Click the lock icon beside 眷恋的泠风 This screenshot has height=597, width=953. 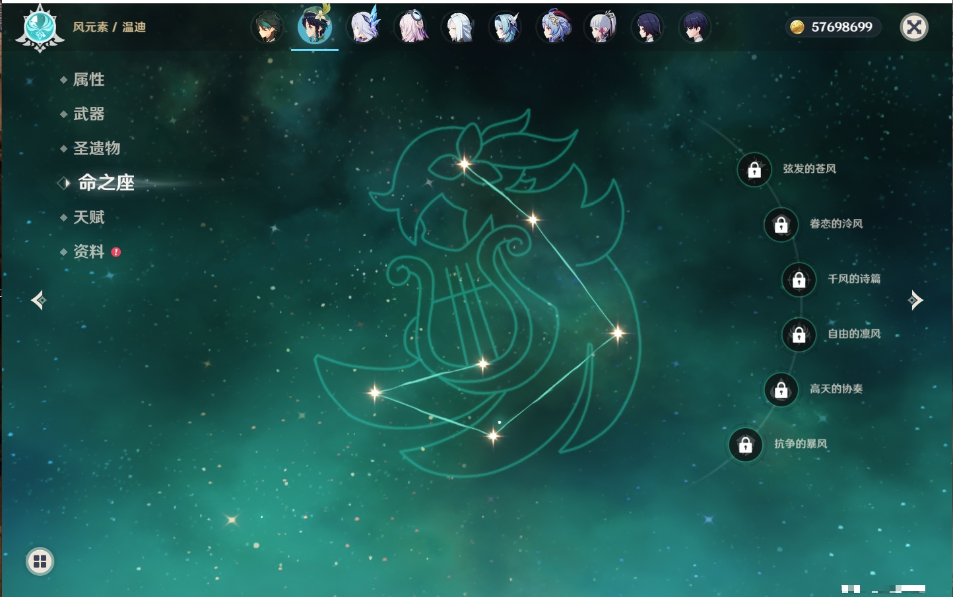coord(781,225)
